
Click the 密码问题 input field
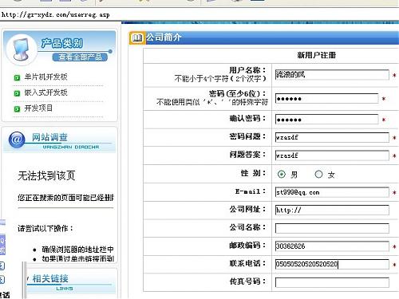pos(332,137)
